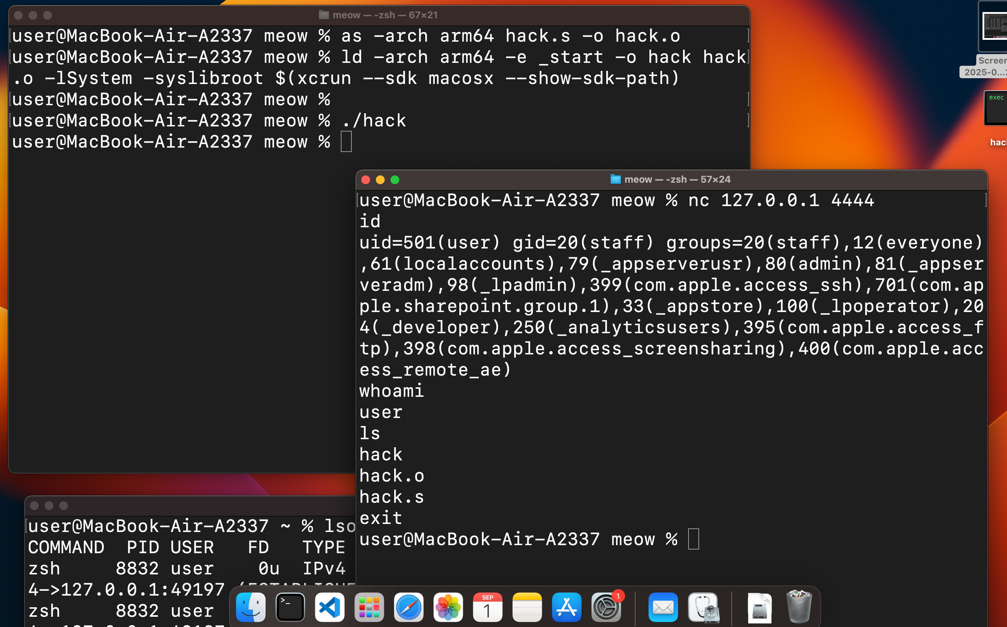The image size is (1007, 627).
Task: Click the cursor block in the top terminal
Action: click(x=347, y=142)
